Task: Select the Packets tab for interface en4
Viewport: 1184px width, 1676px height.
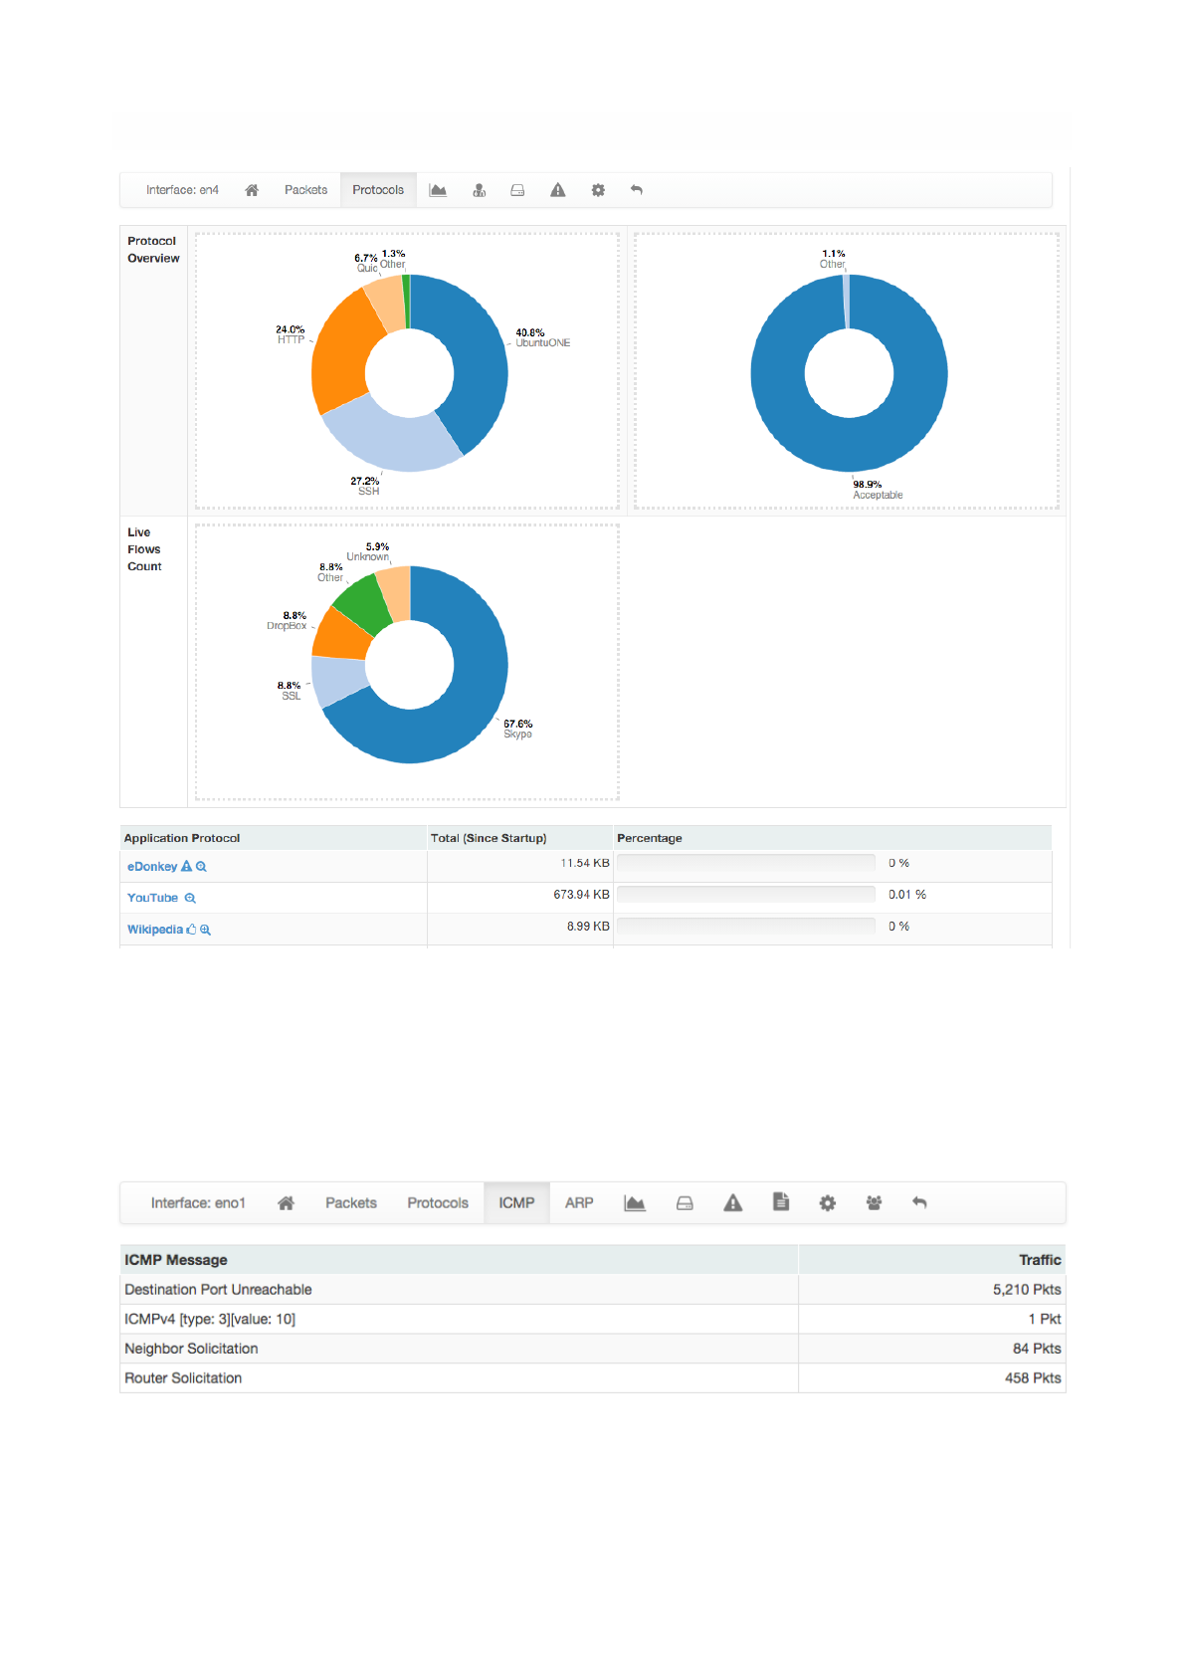Action: click(x=305, y=190)
